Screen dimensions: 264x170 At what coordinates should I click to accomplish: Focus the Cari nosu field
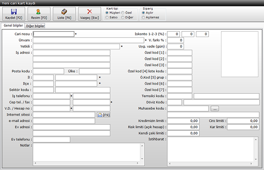(x=54, y=34)
